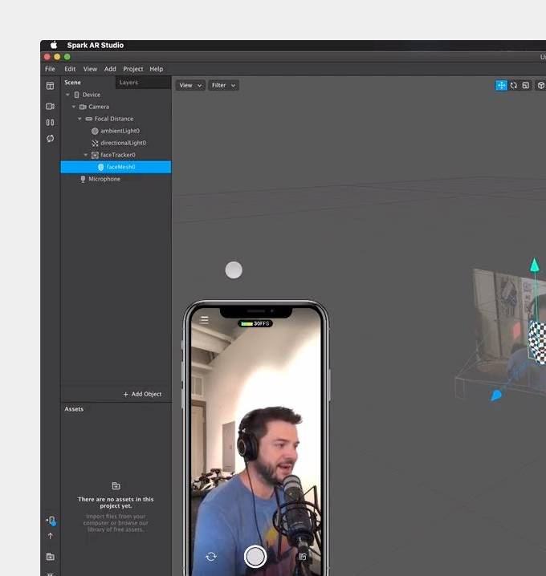The image size is (546, 576).
Task: Select the Device row in Scene
Action: 116,95
